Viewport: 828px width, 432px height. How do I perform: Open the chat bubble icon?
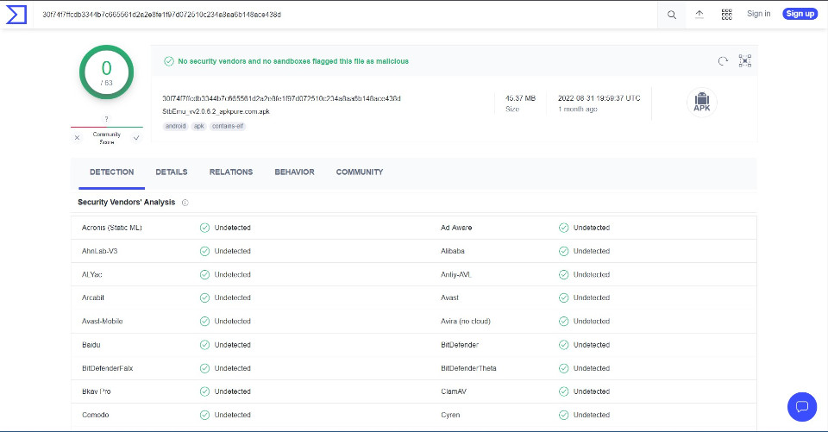801,407
